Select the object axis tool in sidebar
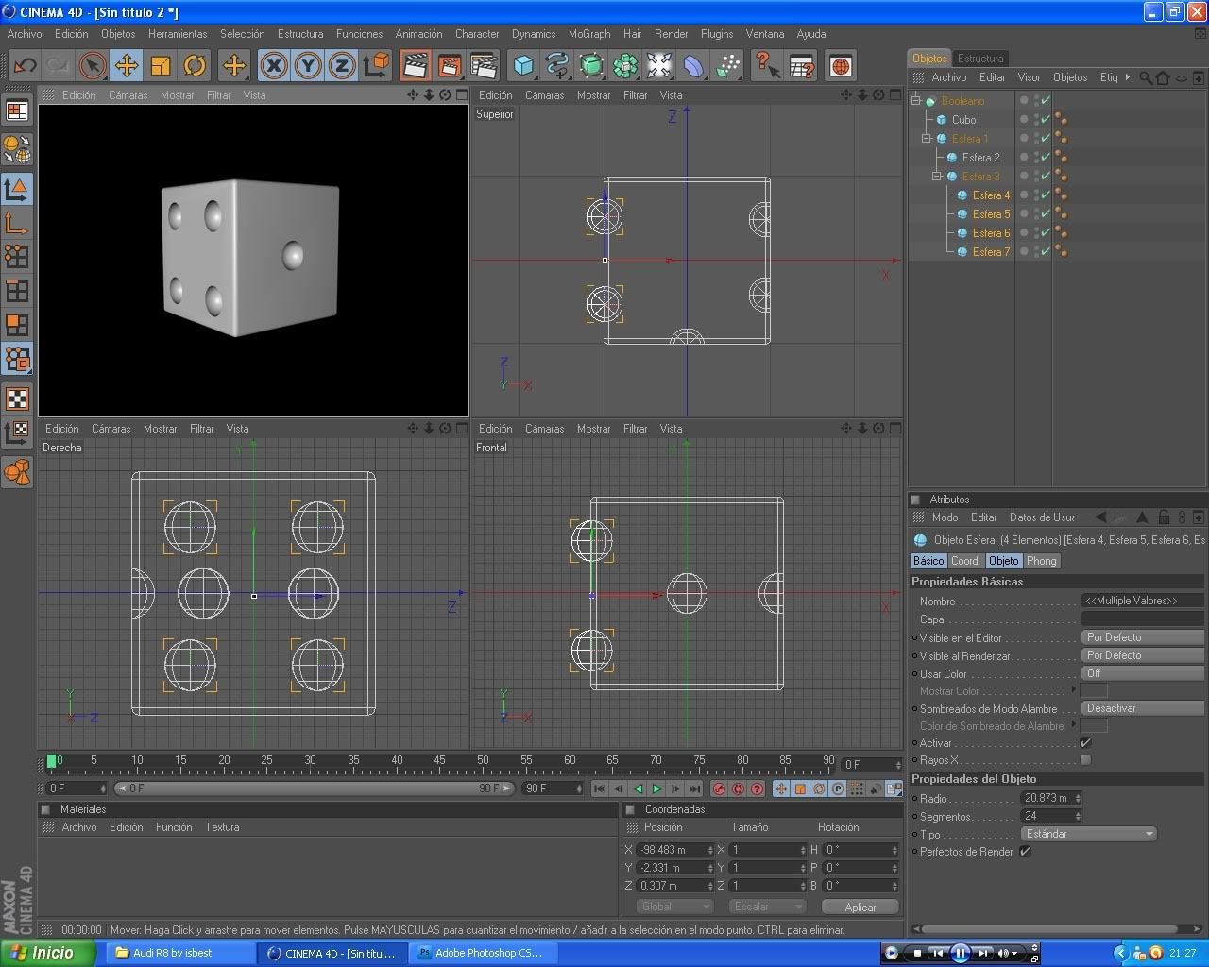Viewport: 1209px width, 967px height. (17, 223)
